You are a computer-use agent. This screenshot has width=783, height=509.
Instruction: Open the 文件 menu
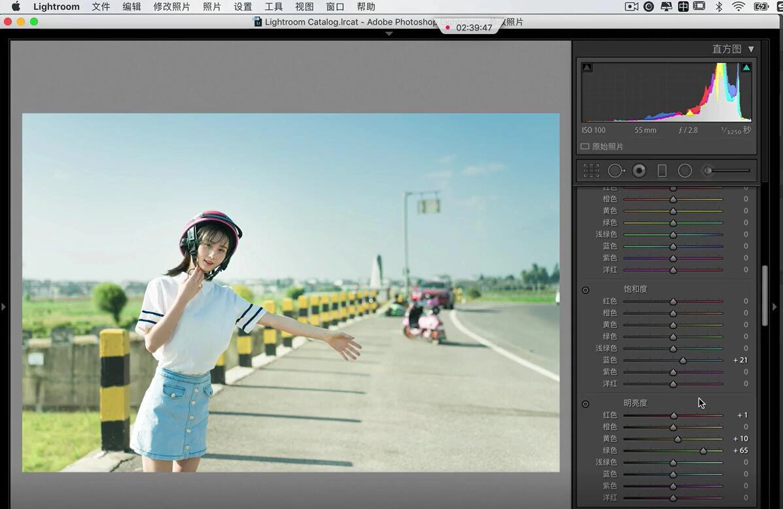click(x=101, y=7)
